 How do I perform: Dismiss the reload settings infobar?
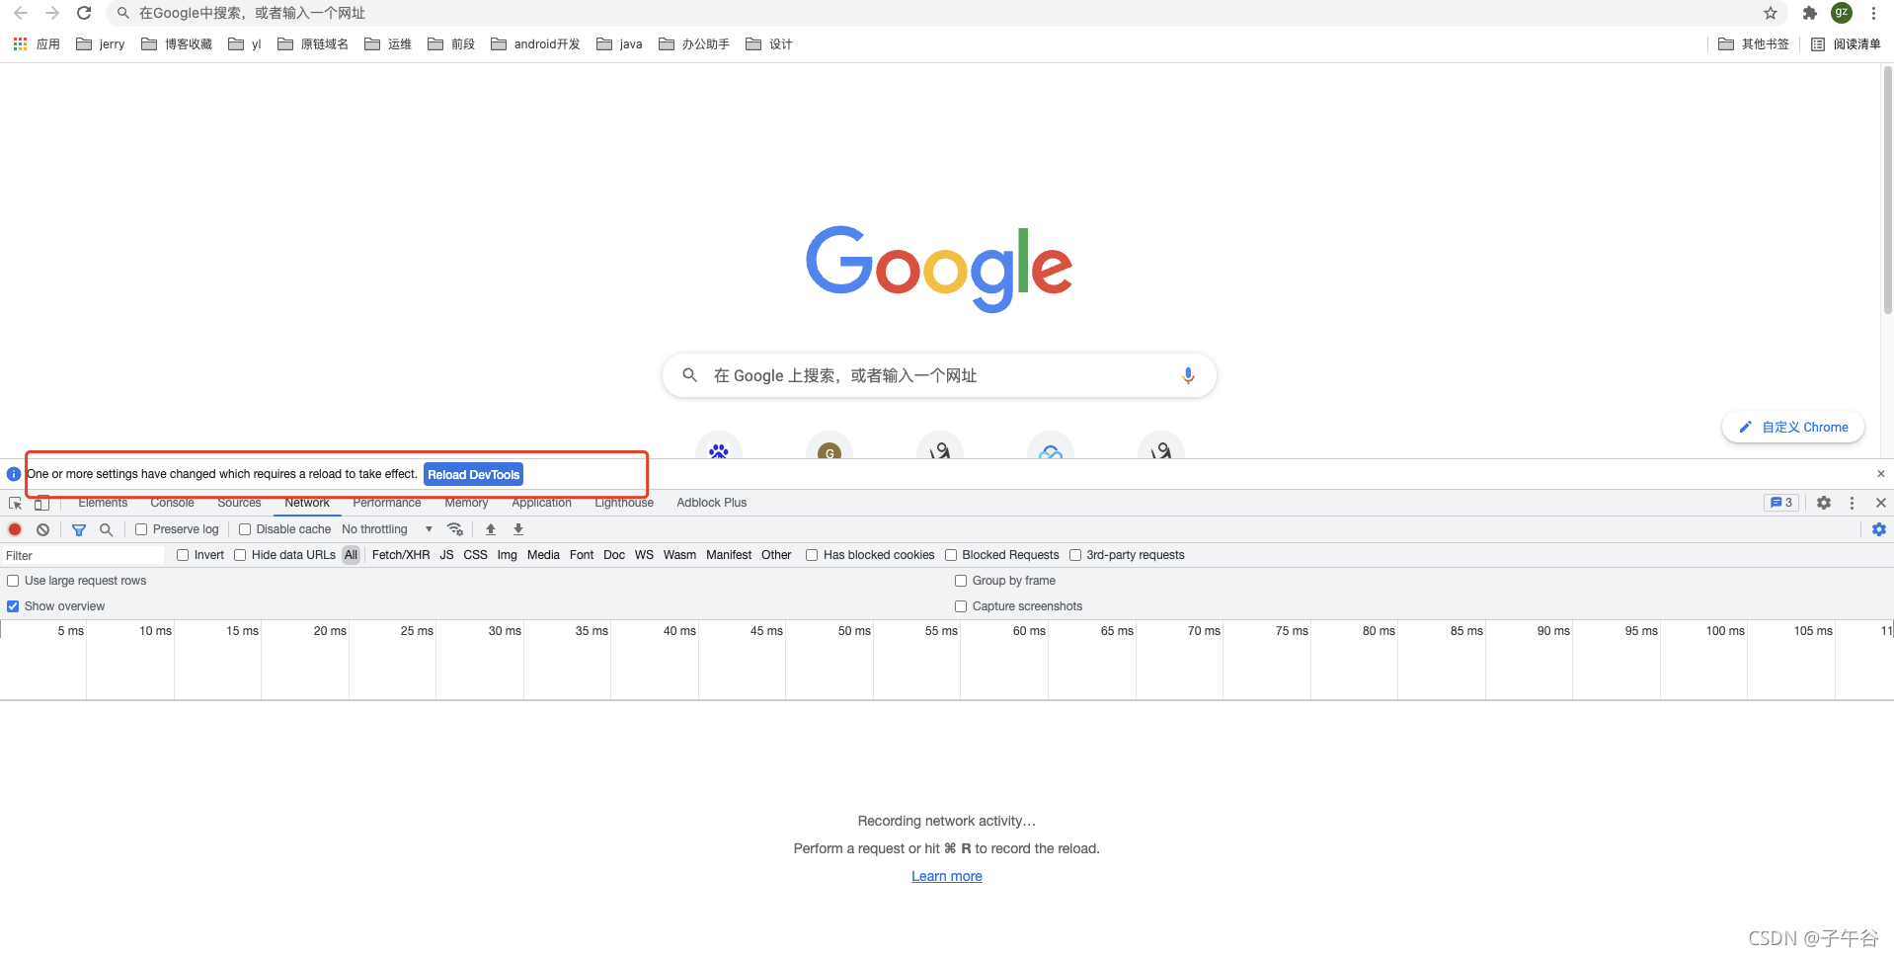(1881, 474)
